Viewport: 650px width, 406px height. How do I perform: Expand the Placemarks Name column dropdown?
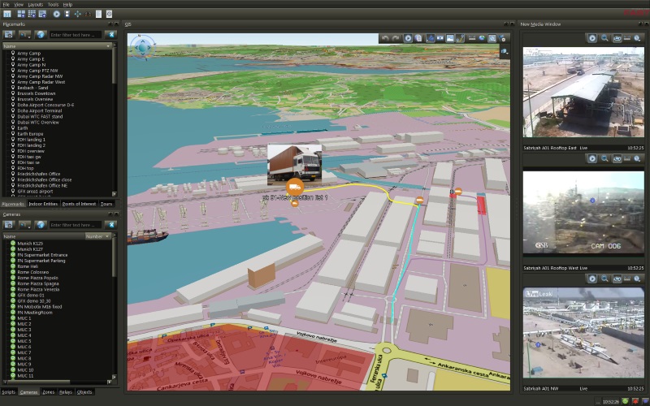coord(109,46)
